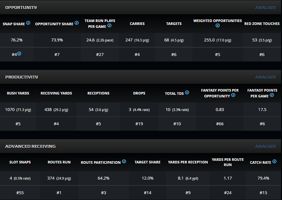Click the info icon next to Snap Share

tap(28, 23)
